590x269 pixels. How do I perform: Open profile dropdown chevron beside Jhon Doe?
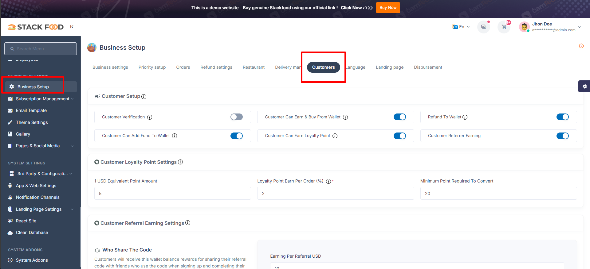pyautogui.click(x=580, y=27)
